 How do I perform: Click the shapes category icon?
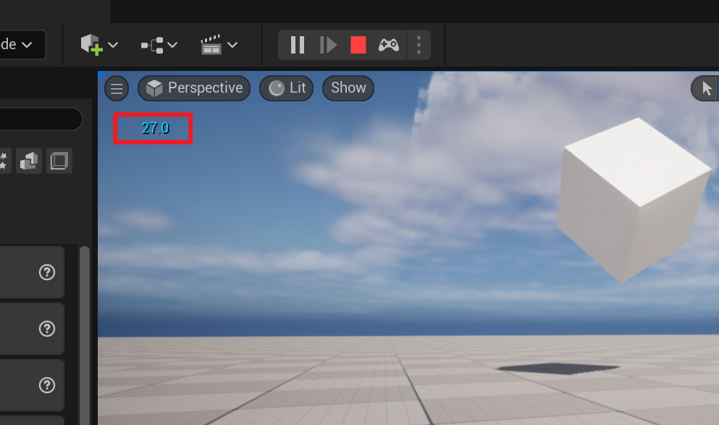29,161
